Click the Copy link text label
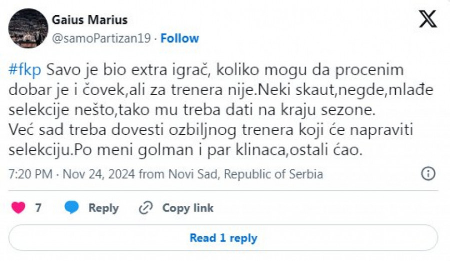This screenshot has height=261, width=450. coord(187,208)
